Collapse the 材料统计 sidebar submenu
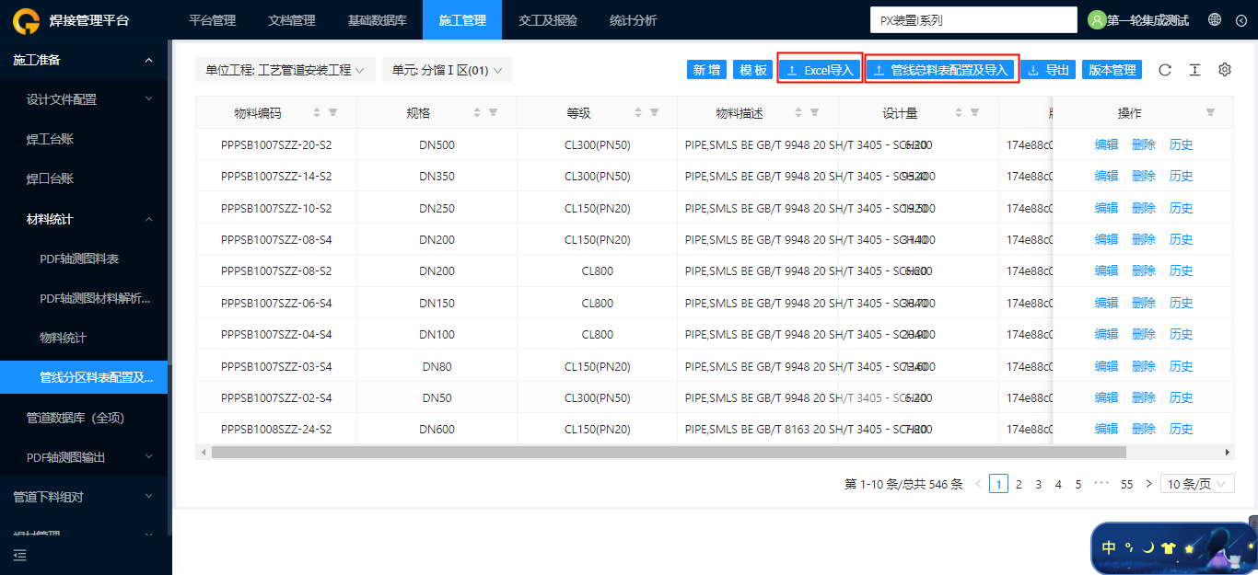This screenshot has height=575, width=1258. point(84,219)
